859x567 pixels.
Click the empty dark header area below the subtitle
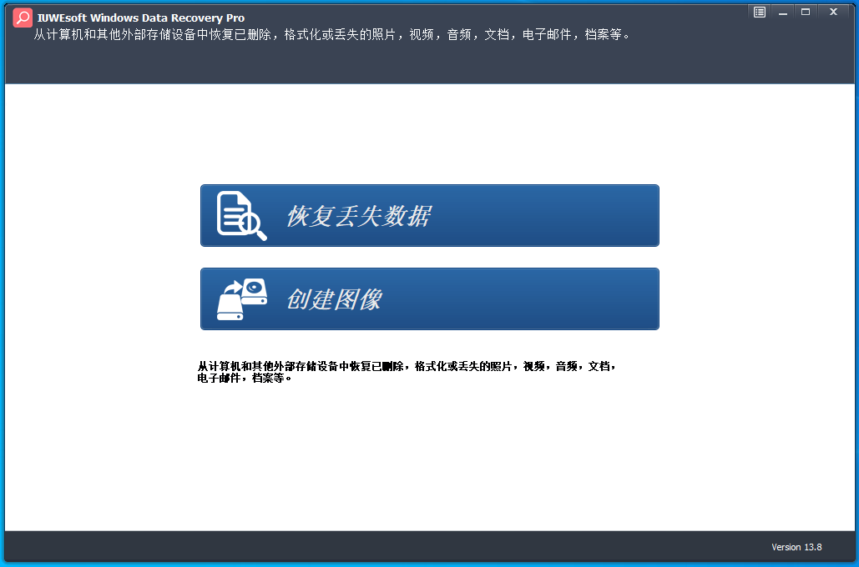click(417, 65)
